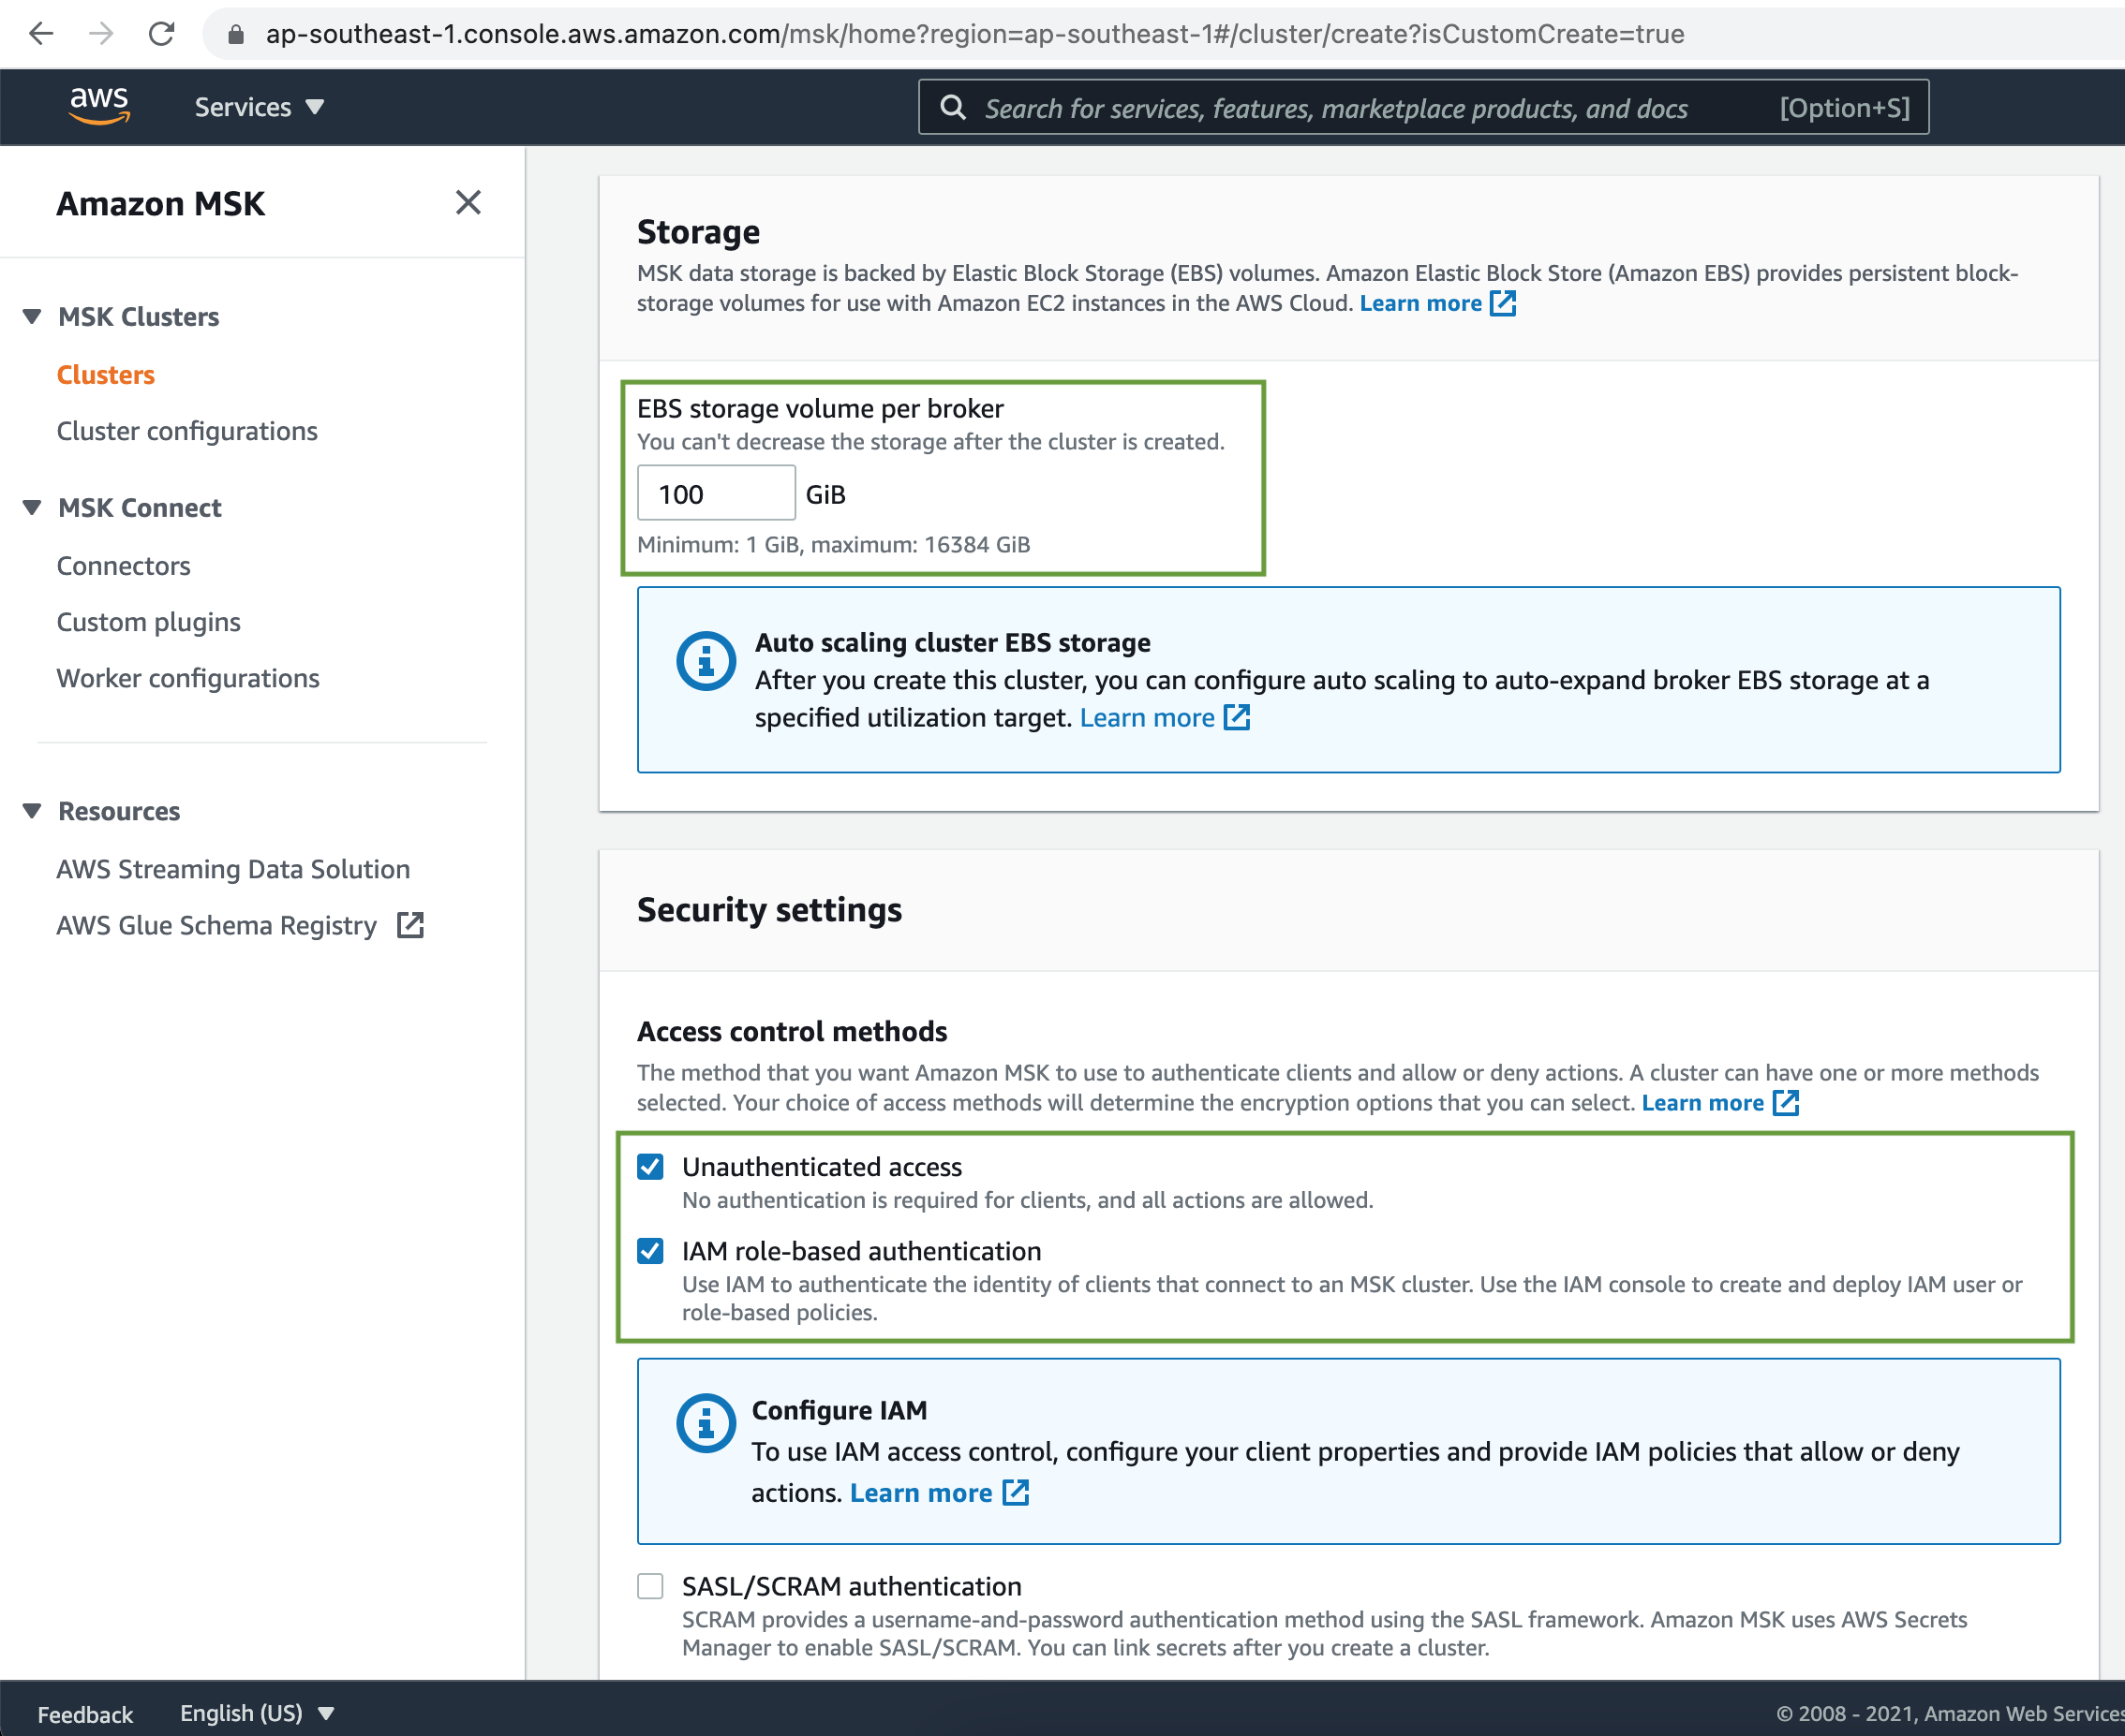
Task: Collapse the MSK Connect section
Action: click(x=32, y=508)
